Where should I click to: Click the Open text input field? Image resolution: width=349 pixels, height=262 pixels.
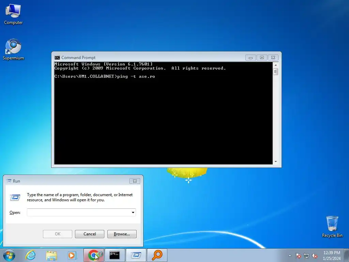pos(79,212)
